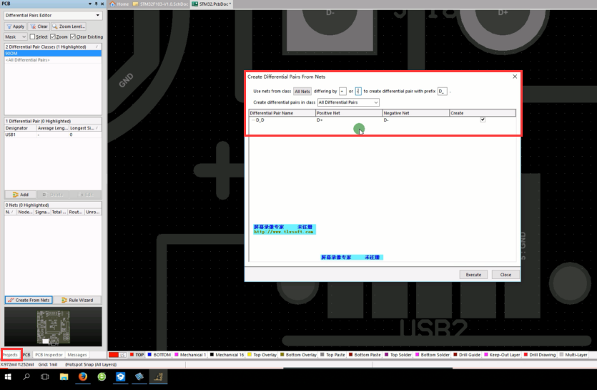Viewport: 597px width, 390px height.
Task: Select the Mechanical 1 layer tab
Action: (x=190, y=354)
